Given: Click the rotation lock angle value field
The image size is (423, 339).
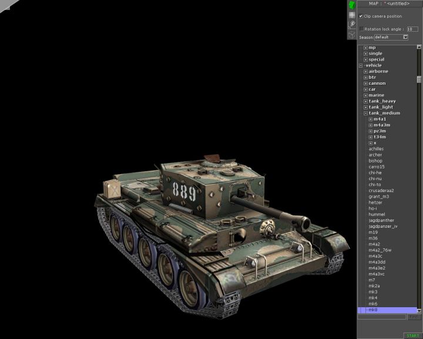Looking at the screenshot, I should [412, 29].
